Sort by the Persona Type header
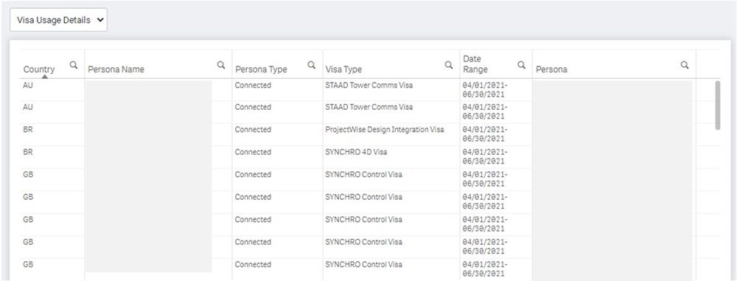The image size is (737, 281). [x=261, y=69]
